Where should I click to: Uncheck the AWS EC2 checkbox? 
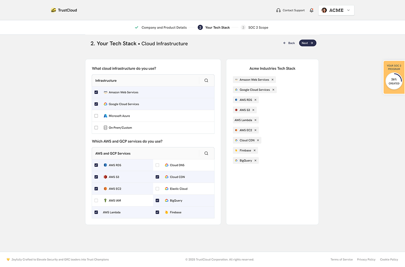96,189
